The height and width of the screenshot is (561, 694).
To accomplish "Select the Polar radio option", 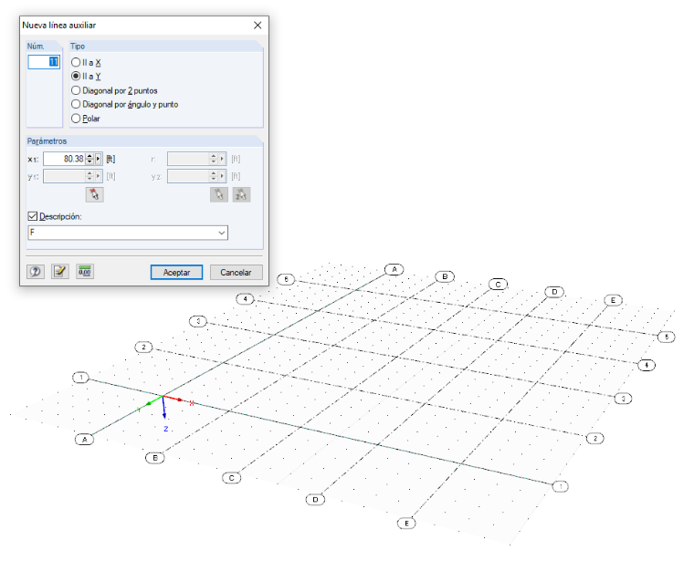I will point(86,119).
